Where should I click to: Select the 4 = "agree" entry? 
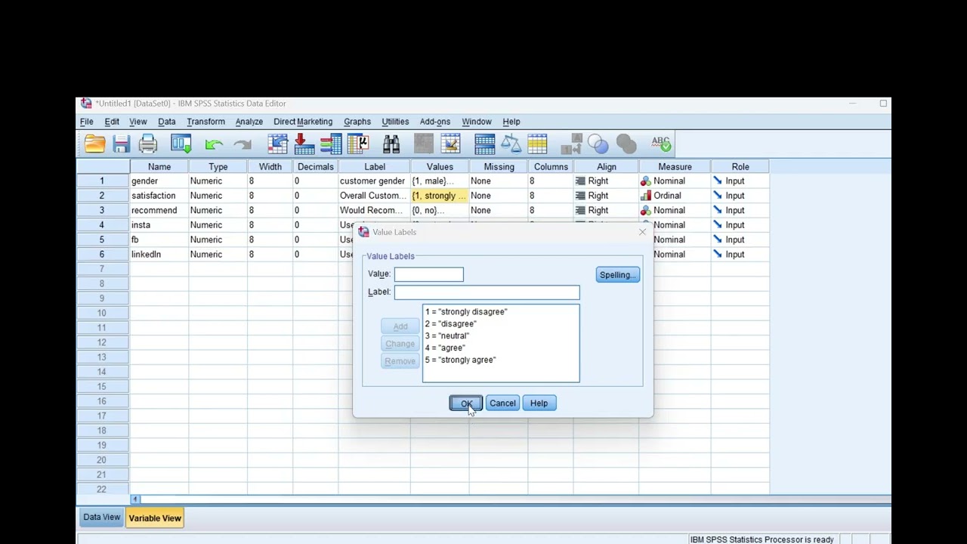[445, 348]
